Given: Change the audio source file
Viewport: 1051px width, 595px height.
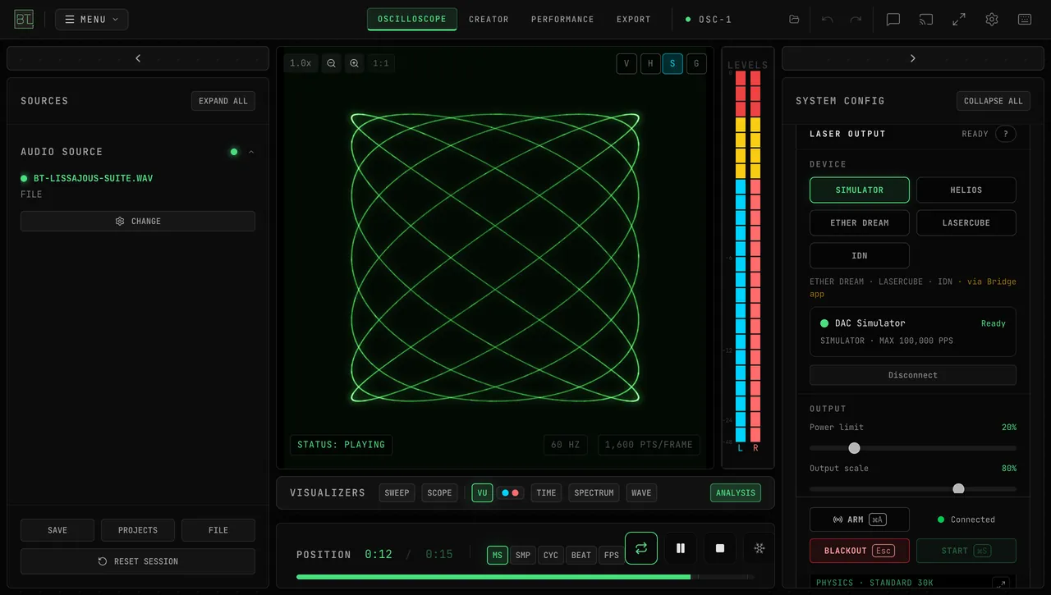Looking at the screenshot, I should pos(138,222).
